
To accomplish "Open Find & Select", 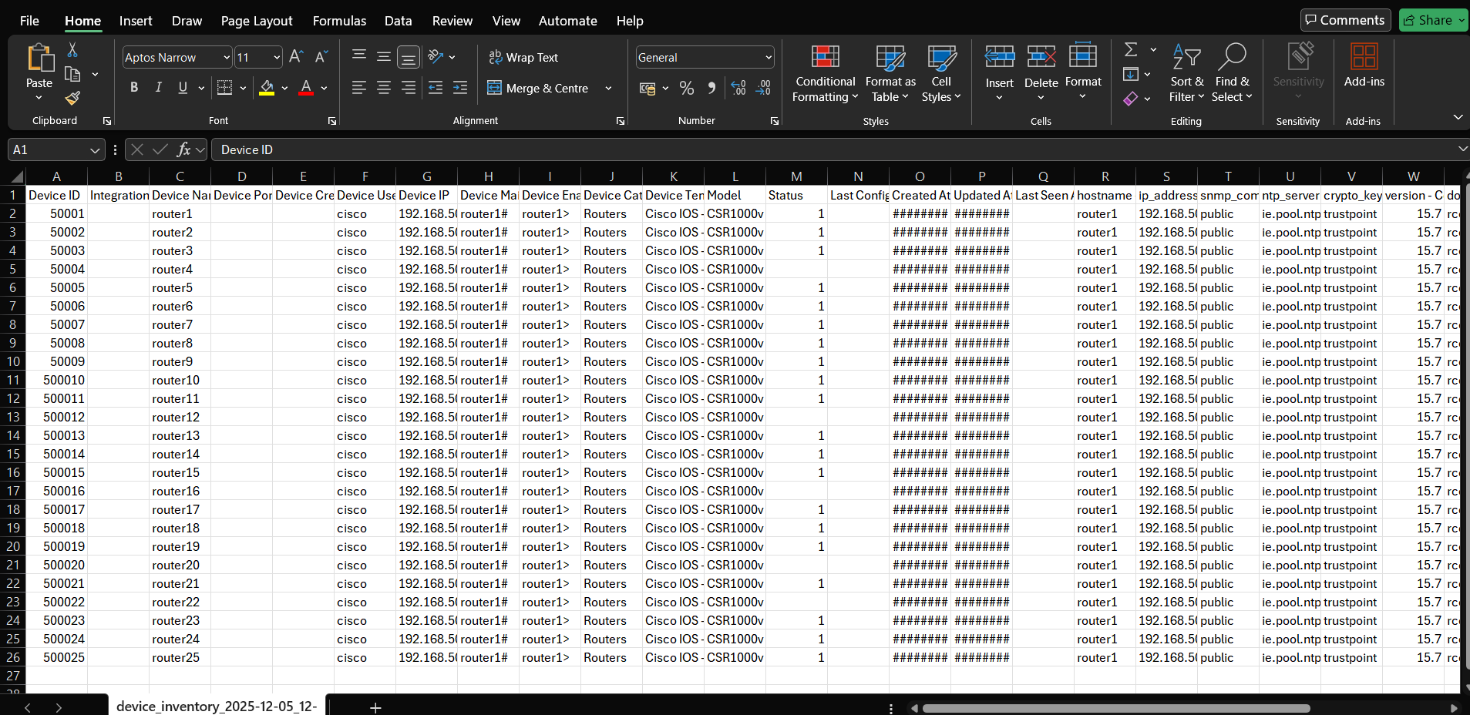I will pyautogui.click(x=1232, y=74).
